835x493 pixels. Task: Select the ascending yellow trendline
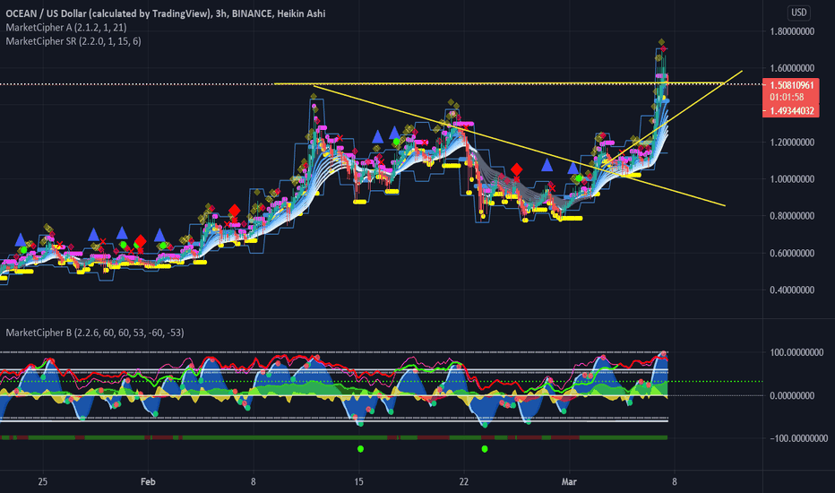click(672, 117)
